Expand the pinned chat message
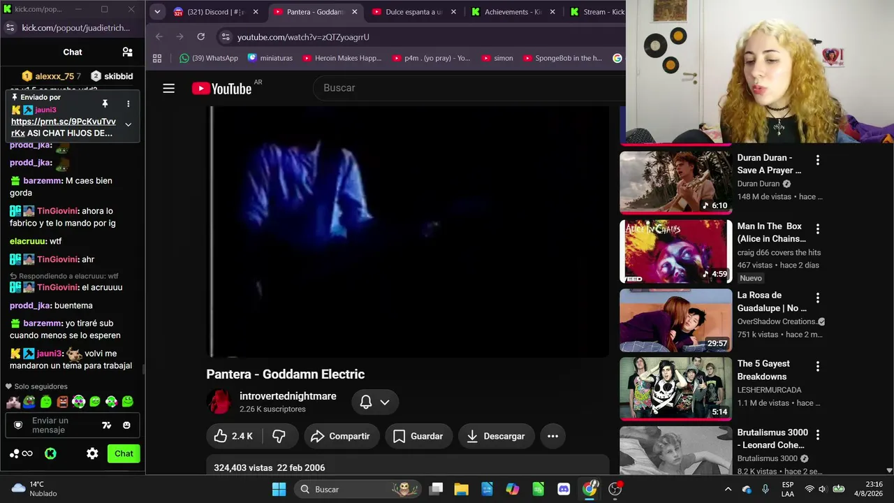The image size is (894, 503). click(128, 124)
